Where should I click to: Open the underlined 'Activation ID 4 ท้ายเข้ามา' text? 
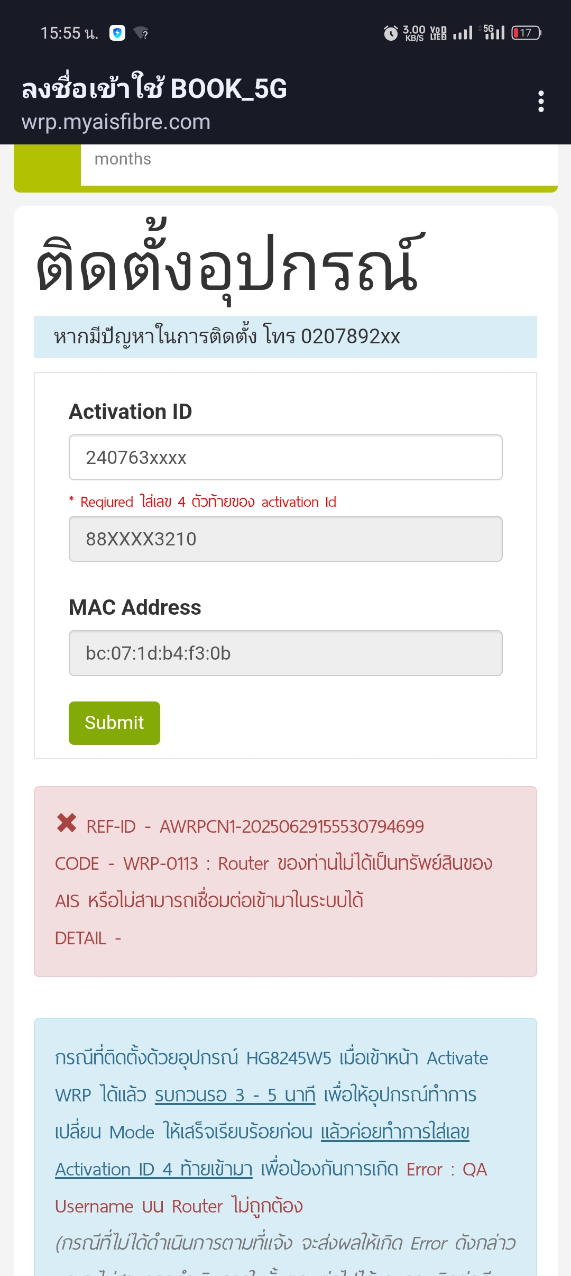tap(154, 1169)
